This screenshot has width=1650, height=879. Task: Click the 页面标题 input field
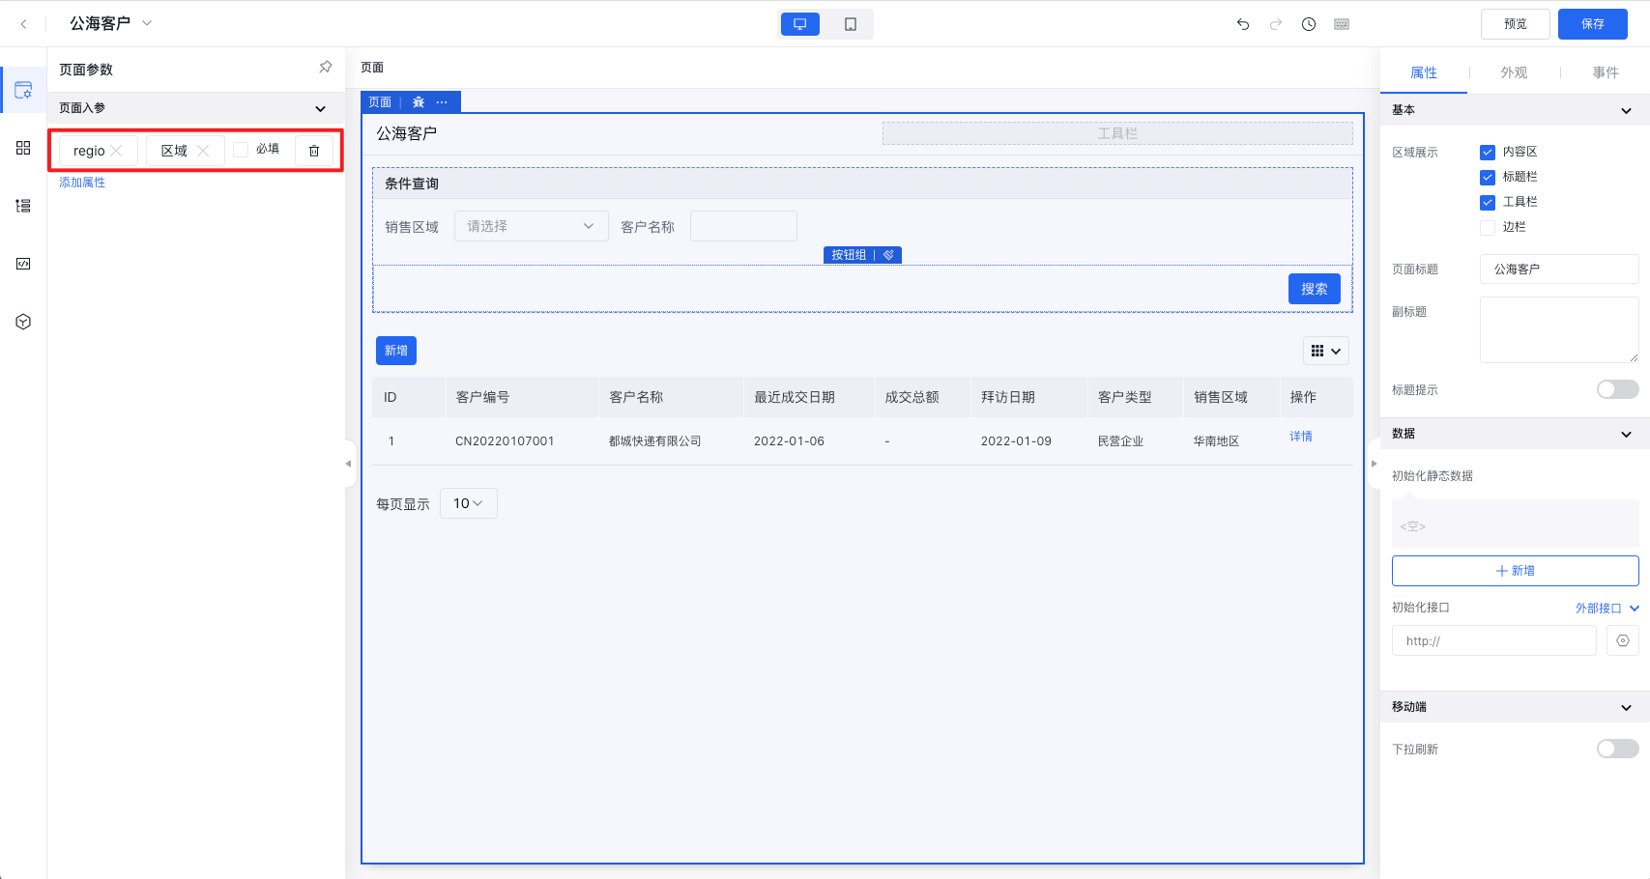point(1559,269)
